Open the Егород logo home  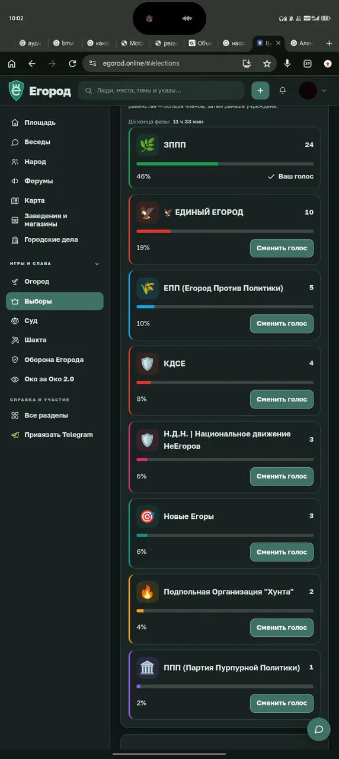40,91
